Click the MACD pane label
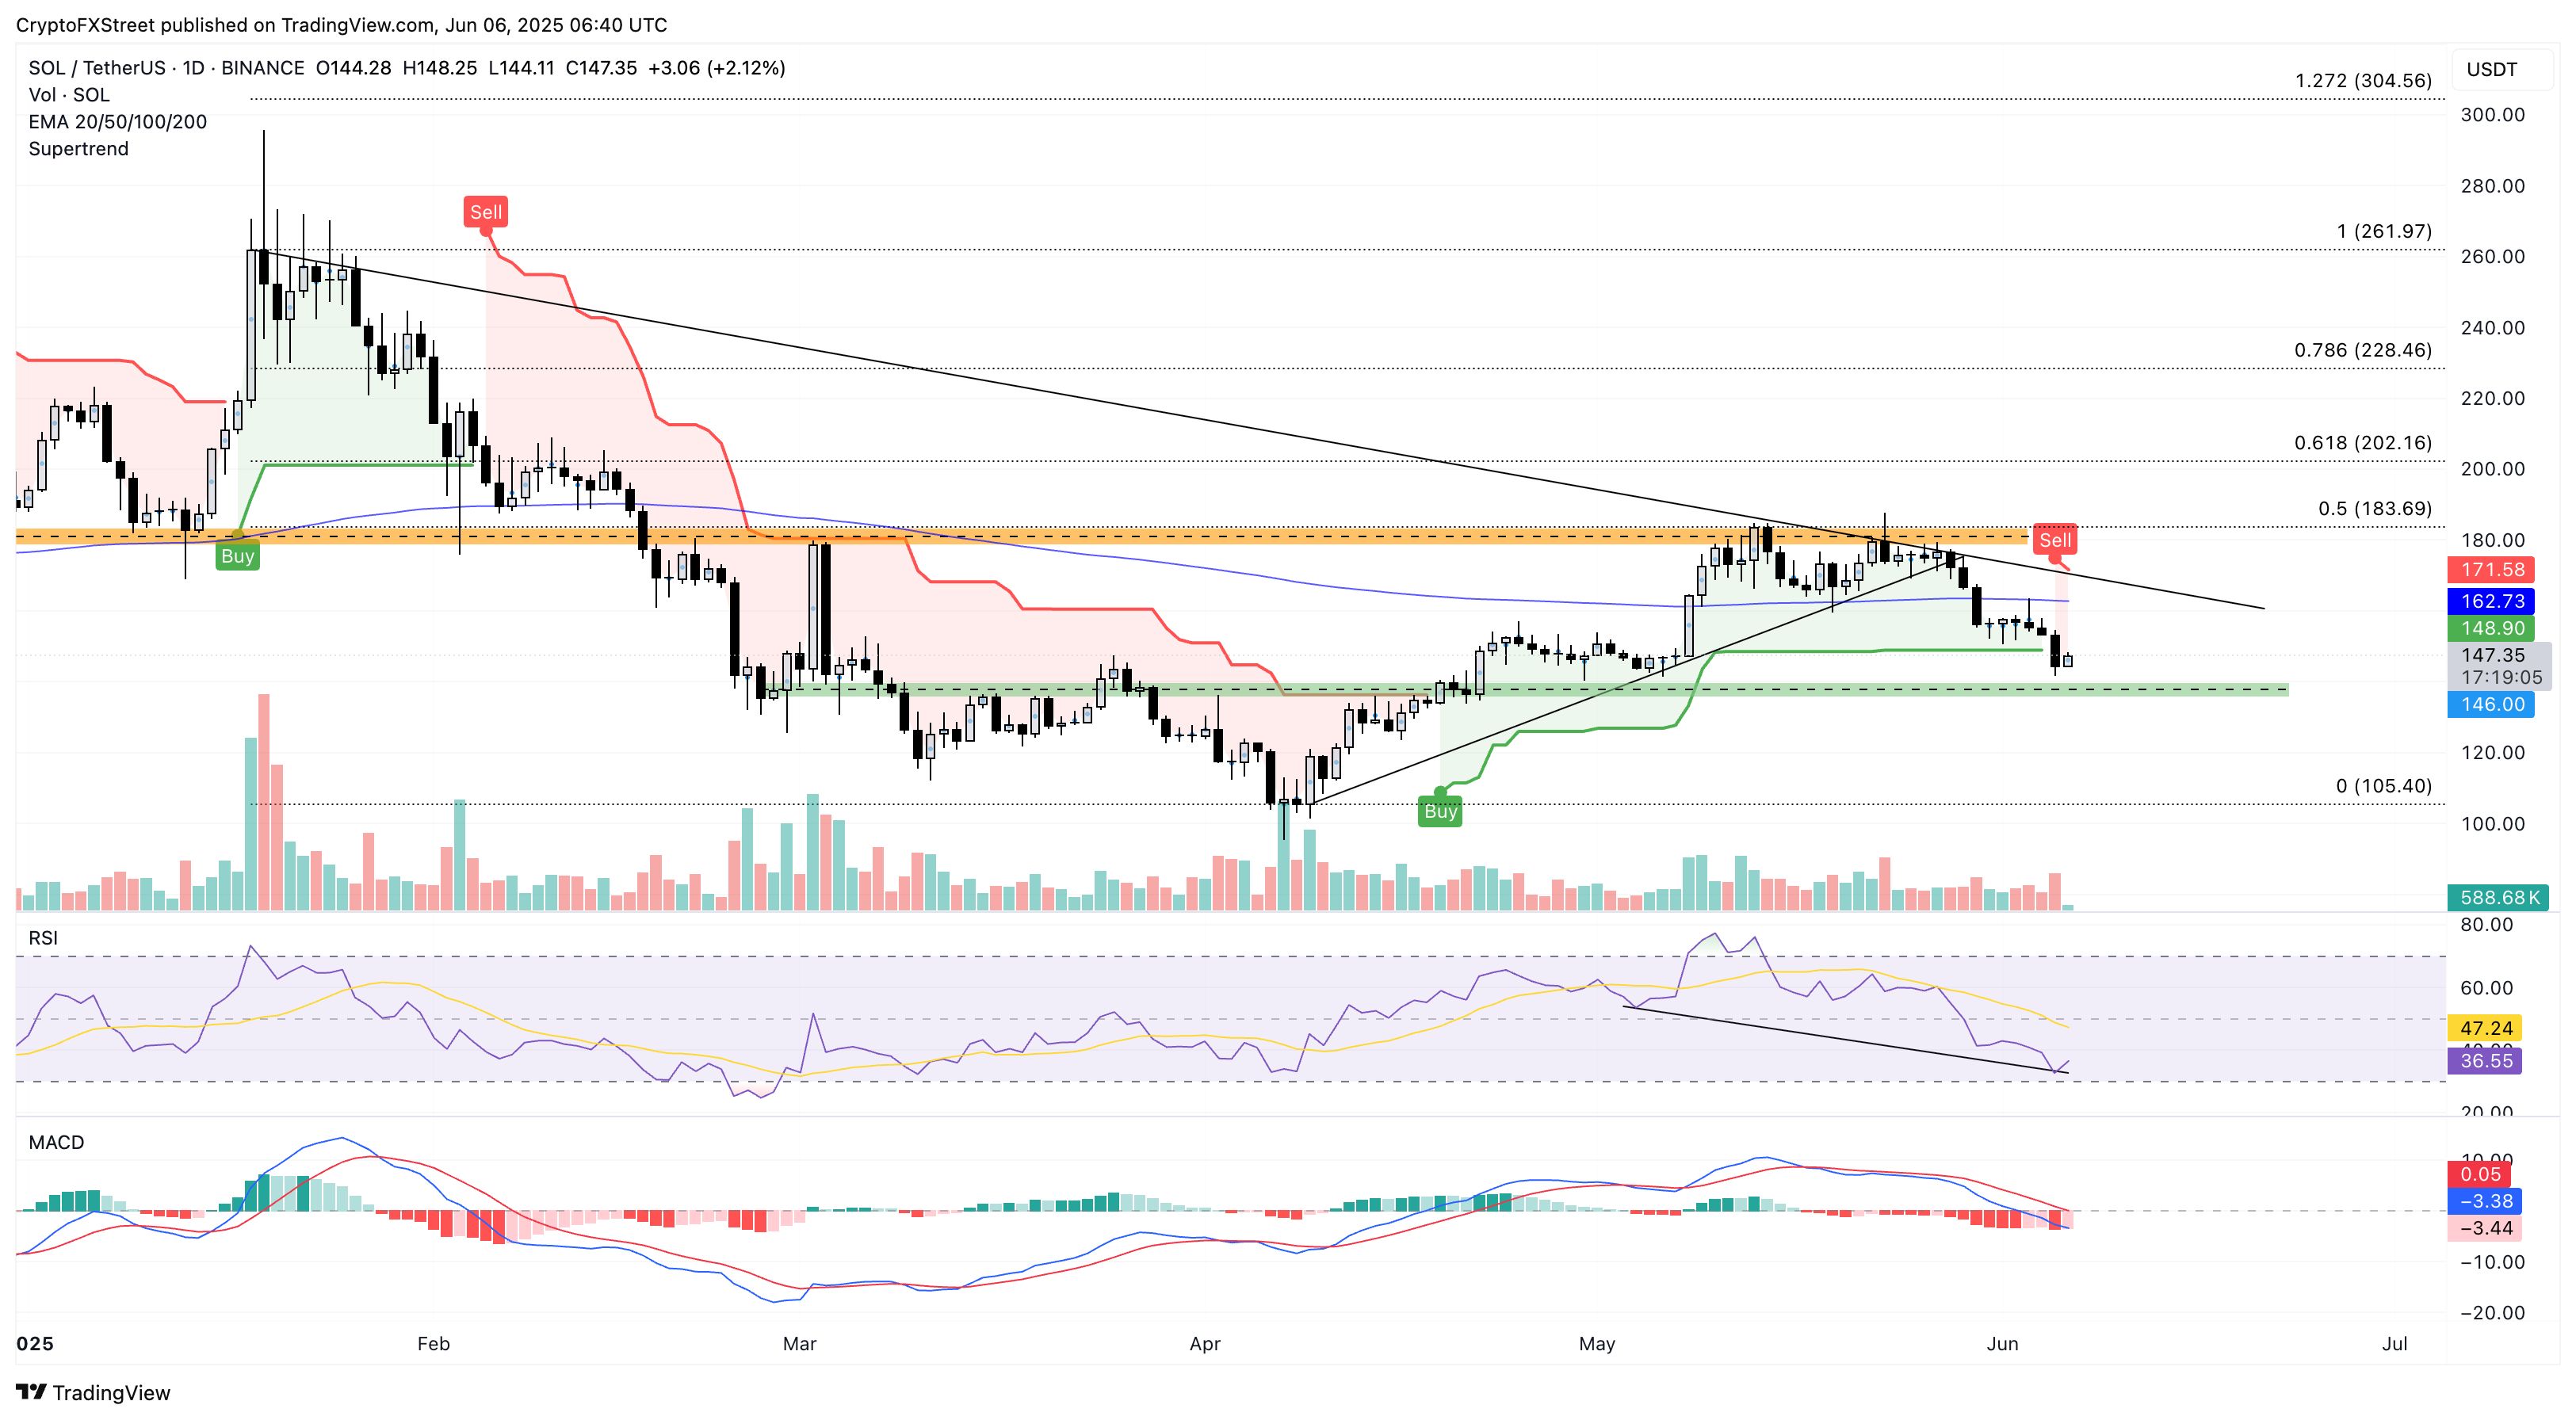 pyautogui.click(x=56, y=1142)
